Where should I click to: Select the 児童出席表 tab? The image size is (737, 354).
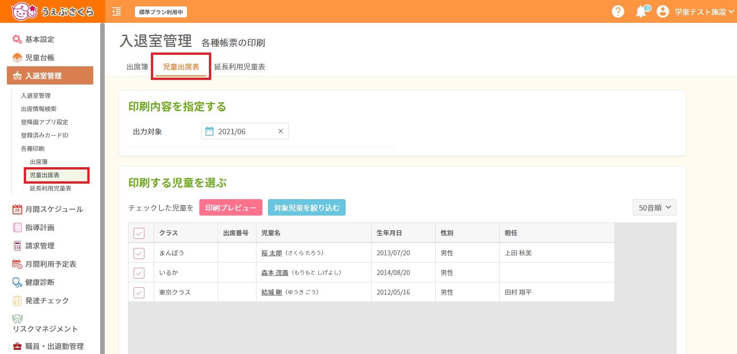coord(181,67)
